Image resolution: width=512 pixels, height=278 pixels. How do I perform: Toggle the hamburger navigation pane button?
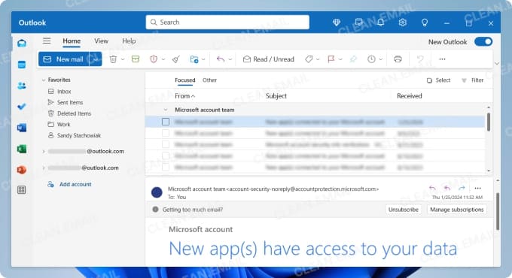[x=47, y=41]
